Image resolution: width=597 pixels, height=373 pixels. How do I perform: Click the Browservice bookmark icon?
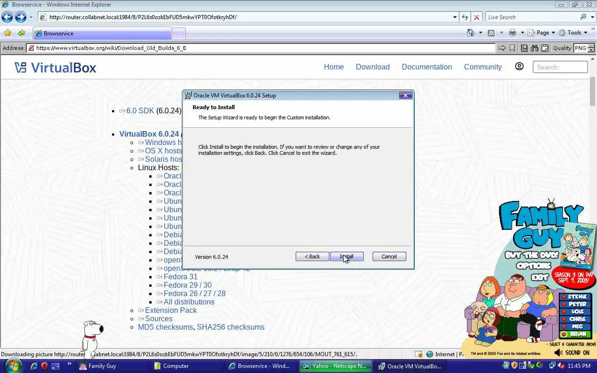point(512,48)
